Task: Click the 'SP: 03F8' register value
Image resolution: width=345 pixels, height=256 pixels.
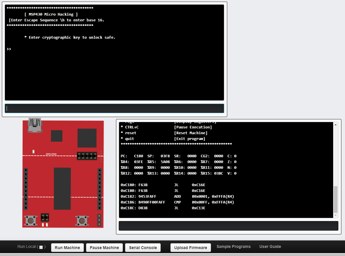Action: [158, 156]
